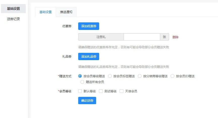This screenshot has width=218, height=118.
Task: Enable the 天使会员 checkbox
Action: click(121, 91)
